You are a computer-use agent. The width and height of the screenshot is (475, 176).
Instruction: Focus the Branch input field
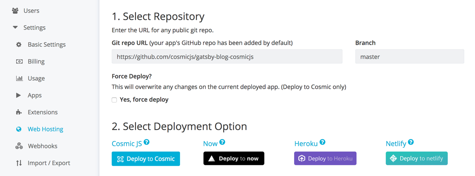tap(410, 56)
